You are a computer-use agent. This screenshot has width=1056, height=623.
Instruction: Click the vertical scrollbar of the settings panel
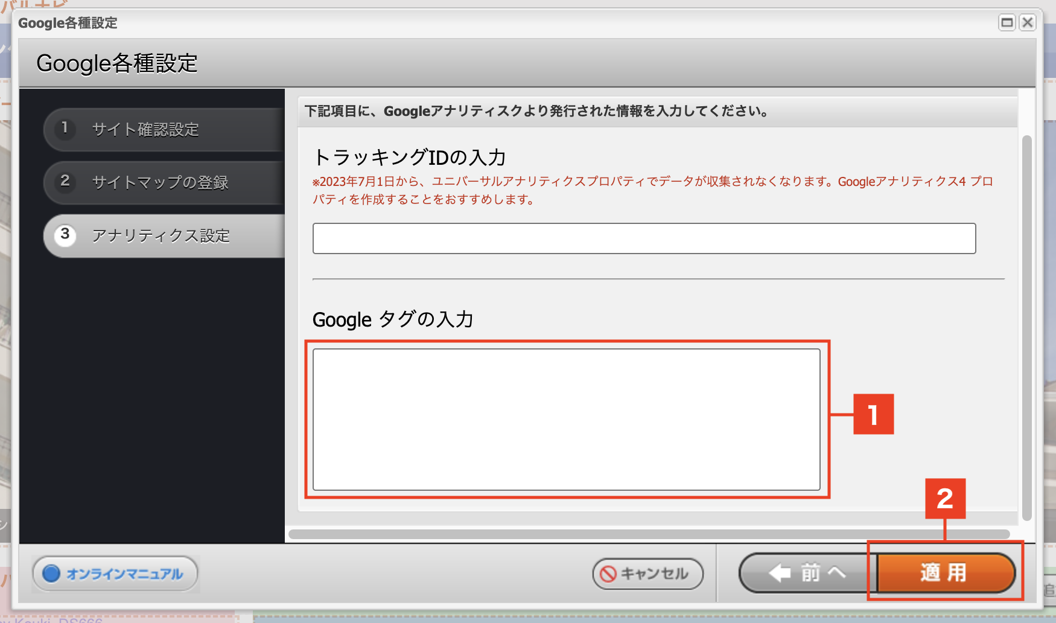tap(1026, 326)
